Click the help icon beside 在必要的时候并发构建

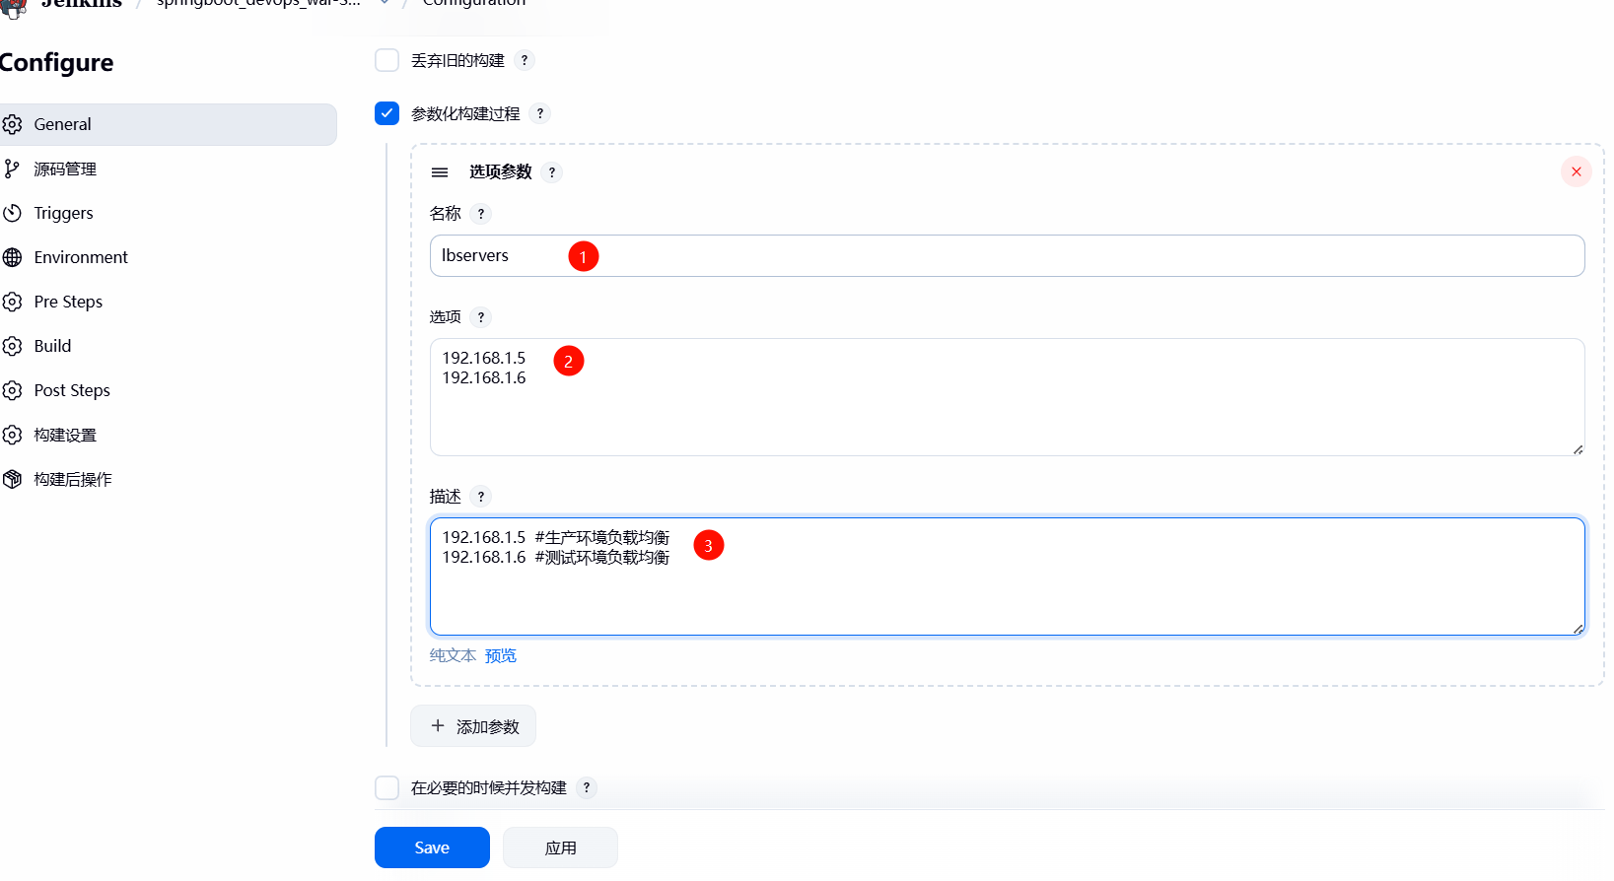[587, 787]
